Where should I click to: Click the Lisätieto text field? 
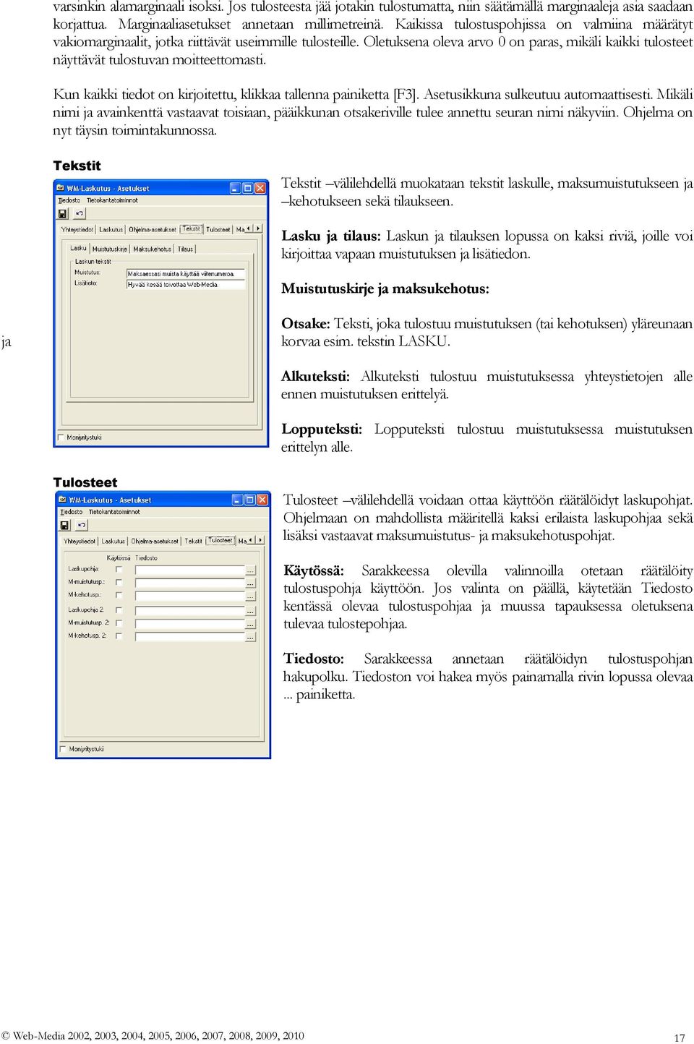186,285
